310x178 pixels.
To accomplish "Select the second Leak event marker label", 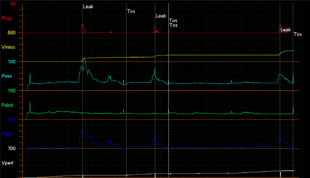I will point(161,16).
